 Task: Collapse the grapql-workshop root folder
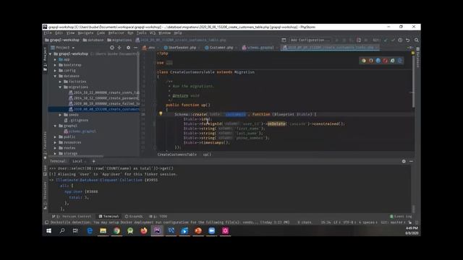(x=50, y=54)
